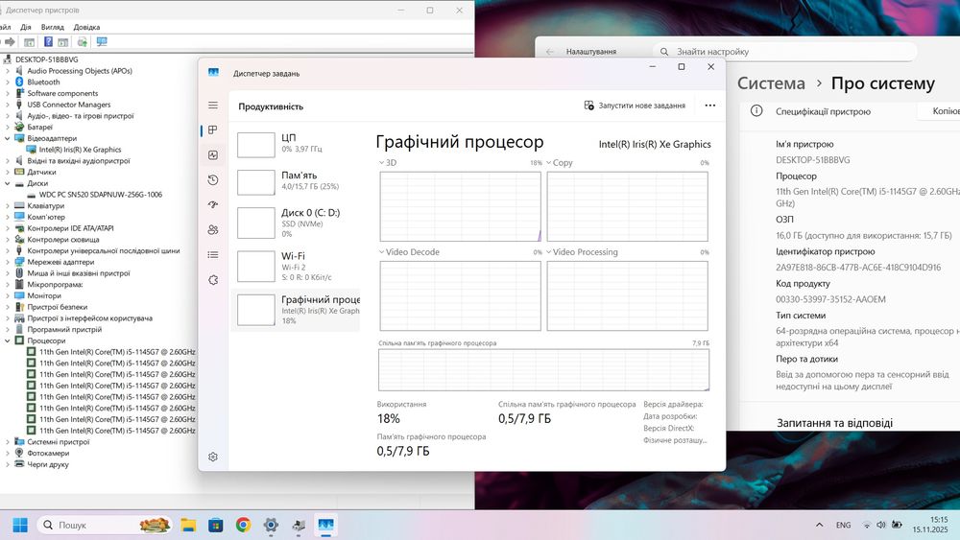Open the Довідка menu in Device Manager
960x540 pixels.
(x=86, y=27)
